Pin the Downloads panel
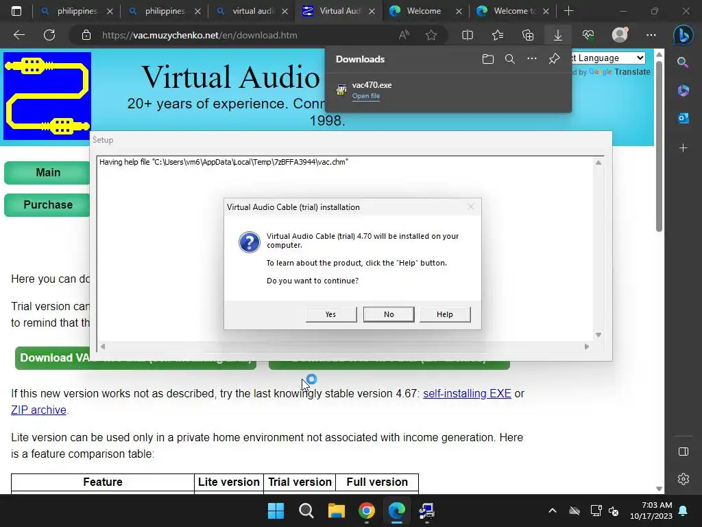 point(554,59)
